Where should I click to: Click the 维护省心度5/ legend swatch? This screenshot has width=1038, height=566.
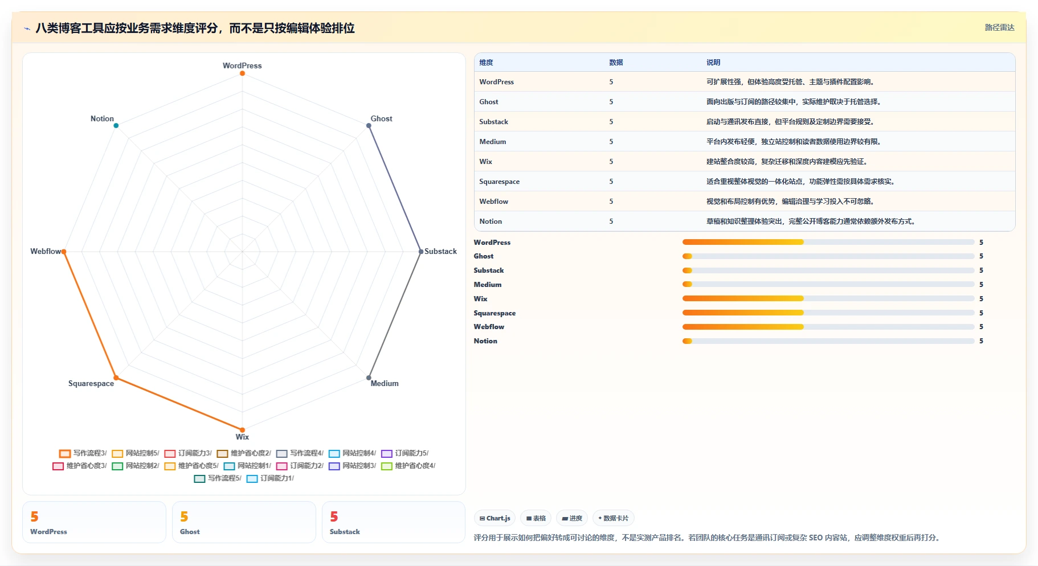tap(170, 466)
